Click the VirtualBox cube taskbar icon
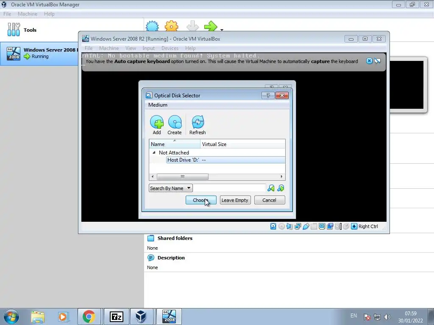The height and width of the screenshot is (325, 434). (141, 317)
